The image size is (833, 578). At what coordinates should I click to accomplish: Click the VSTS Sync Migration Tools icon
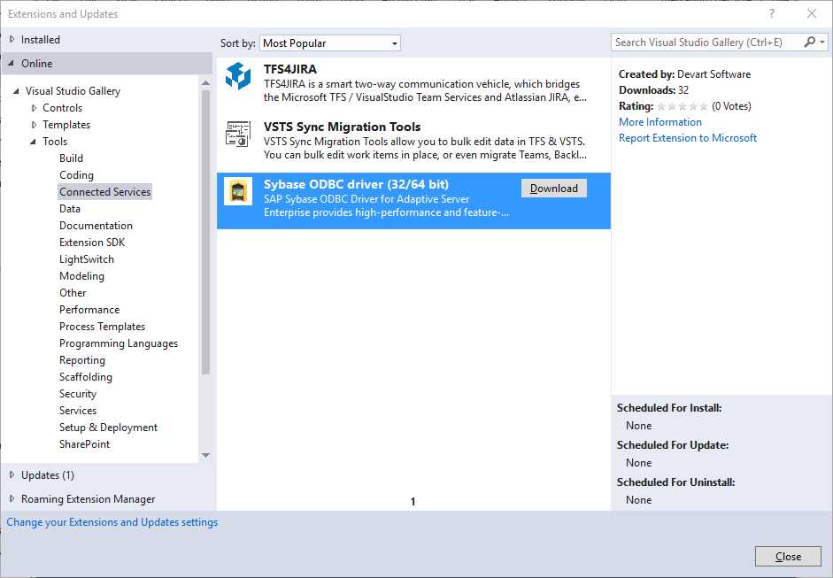coord(237,134)
